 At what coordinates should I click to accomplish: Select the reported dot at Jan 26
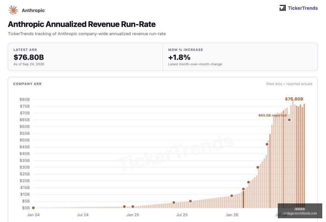(x=232, y=196)
